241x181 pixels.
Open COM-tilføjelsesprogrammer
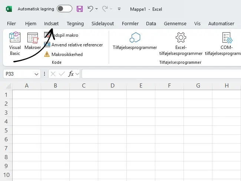coord(227,38)
